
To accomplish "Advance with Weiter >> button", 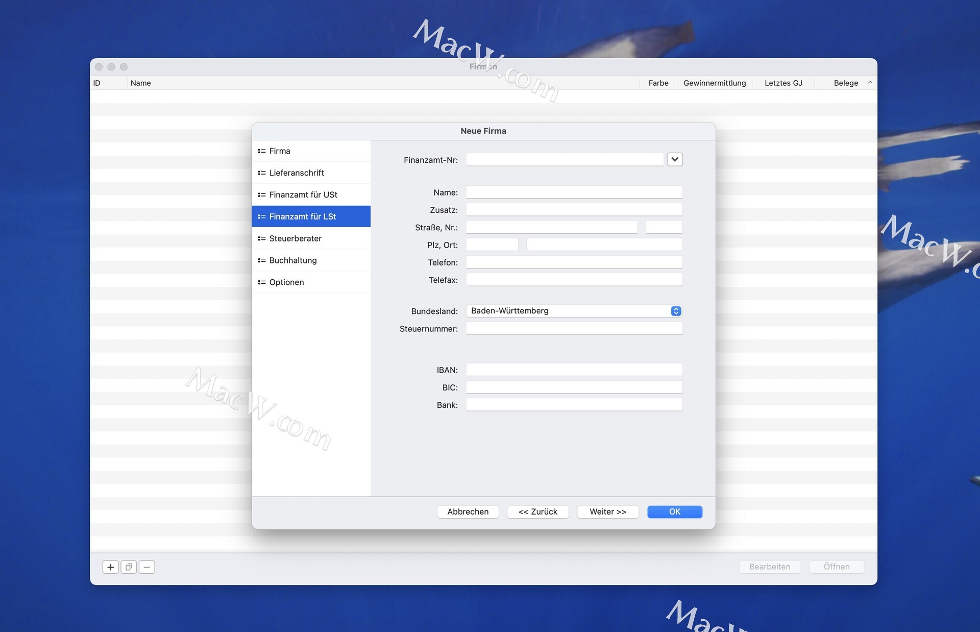I will click(608, 512).
